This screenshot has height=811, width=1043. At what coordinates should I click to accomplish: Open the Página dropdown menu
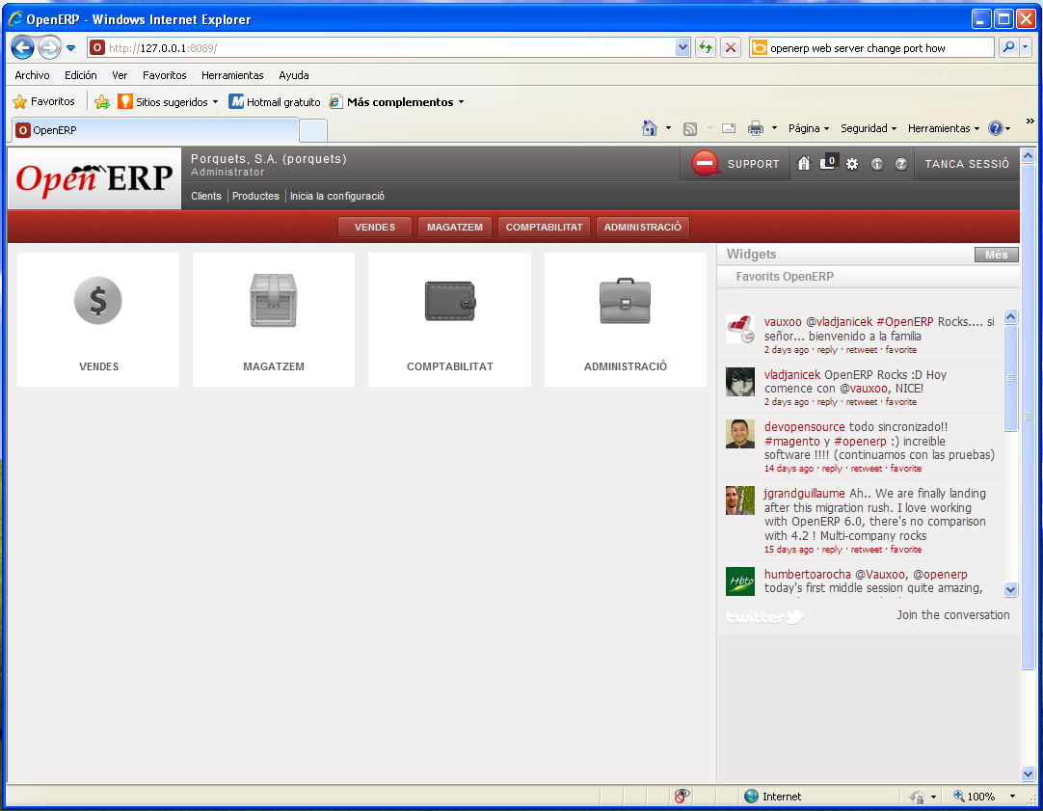(809, 128)
